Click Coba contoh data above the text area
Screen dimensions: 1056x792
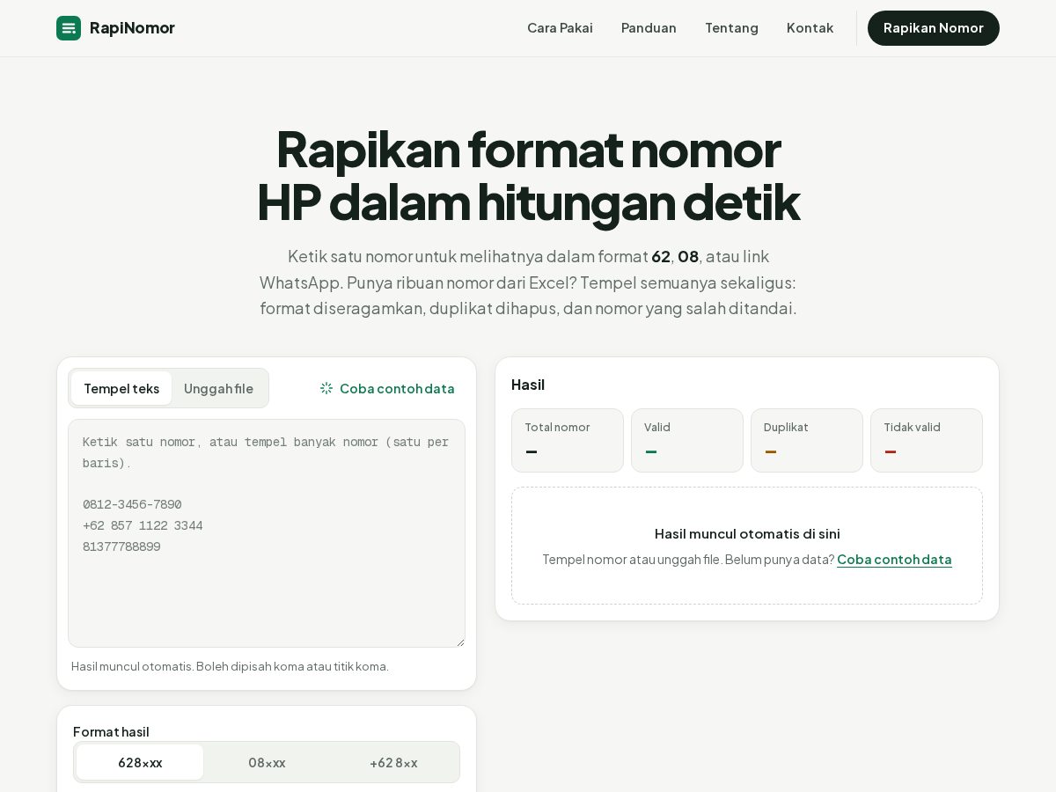(387, 388)
